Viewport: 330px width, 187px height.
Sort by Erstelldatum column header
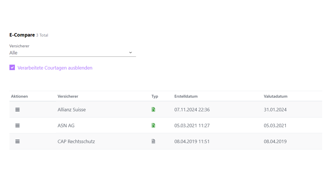pyautogui.click(x=186, y=96)
